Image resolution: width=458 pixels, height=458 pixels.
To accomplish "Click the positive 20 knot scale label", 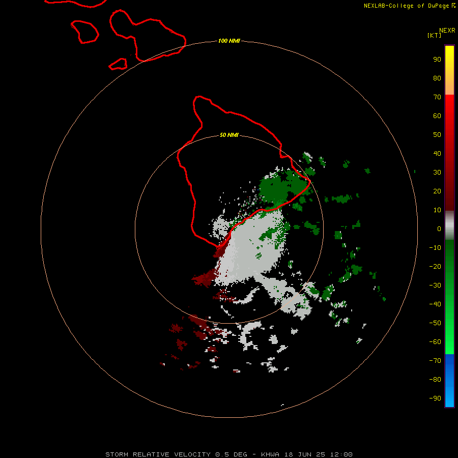I will (437, 191).
